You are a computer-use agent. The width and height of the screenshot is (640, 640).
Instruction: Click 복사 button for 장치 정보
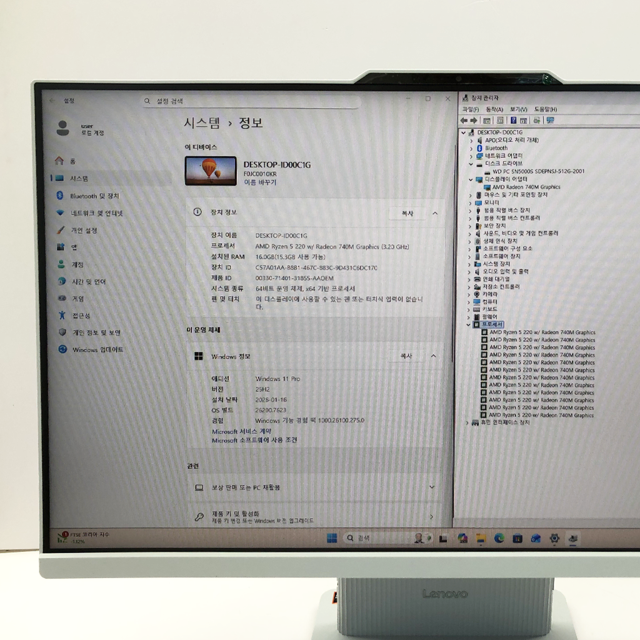(x=407, y=213)
